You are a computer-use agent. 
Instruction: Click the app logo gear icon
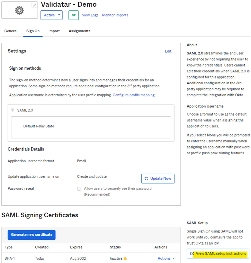pyautogui.click(x=19, y=10)
